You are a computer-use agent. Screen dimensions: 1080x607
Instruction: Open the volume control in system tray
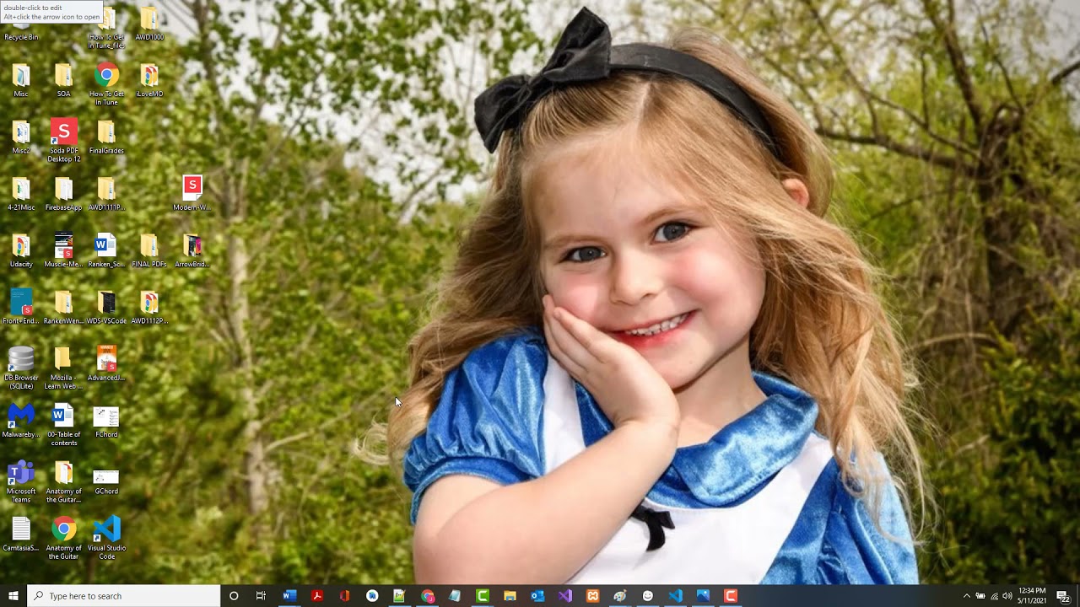[x=1007, y=596]
